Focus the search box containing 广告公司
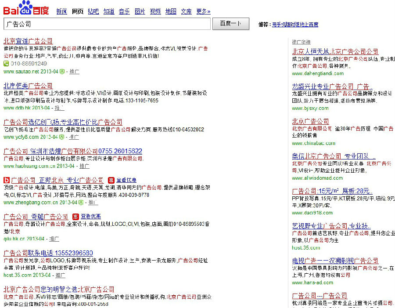The height and width of the screenshot is (308, 395). 107,24
